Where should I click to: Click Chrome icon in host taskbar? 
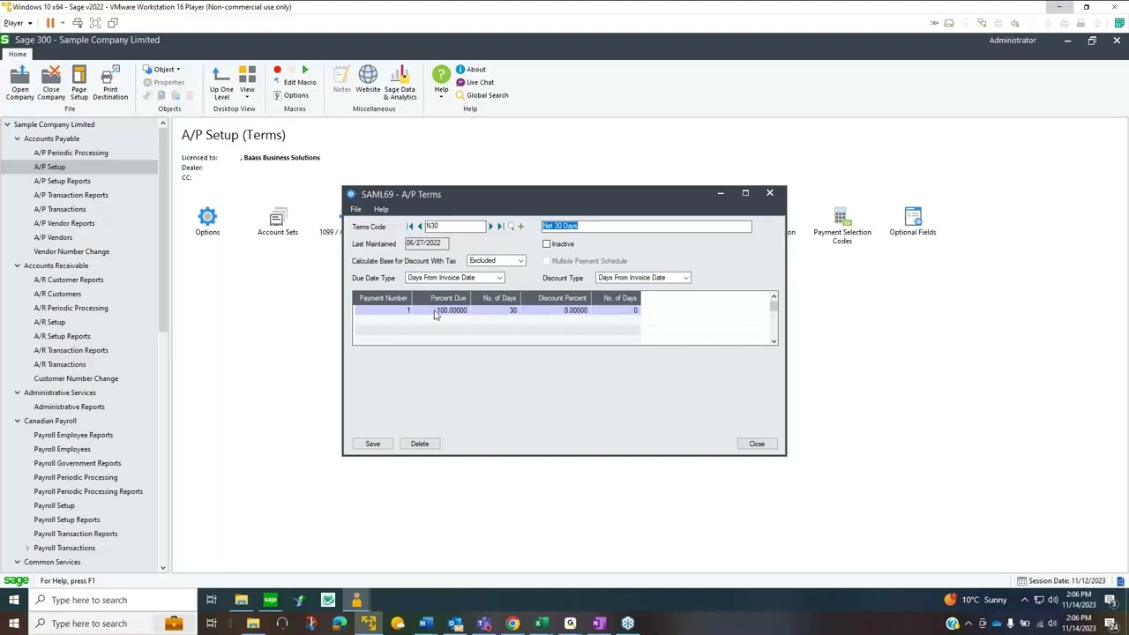point(512,624)
